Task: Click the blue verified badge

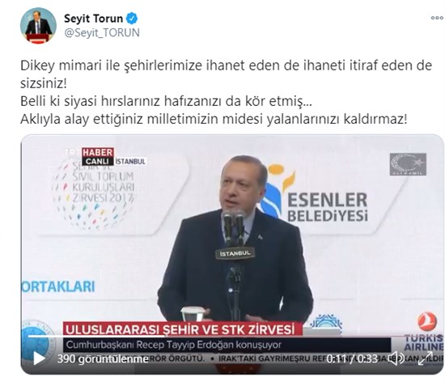Action: coord(132,19)
